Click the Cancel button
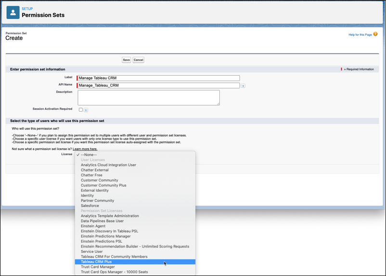This screenshot has height=276, width=386. (138, 60)
